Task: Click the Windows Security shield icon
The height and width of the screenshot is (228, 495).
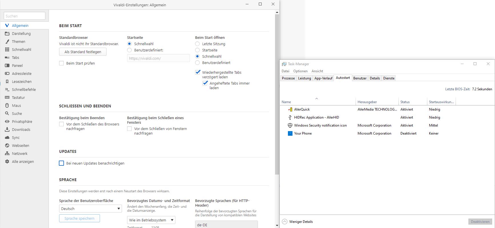Action: tap(290, 125)
